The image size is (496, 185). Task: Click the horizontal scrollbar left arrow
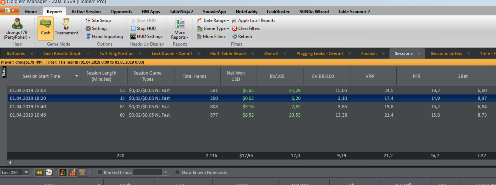[x=10, y=163]
